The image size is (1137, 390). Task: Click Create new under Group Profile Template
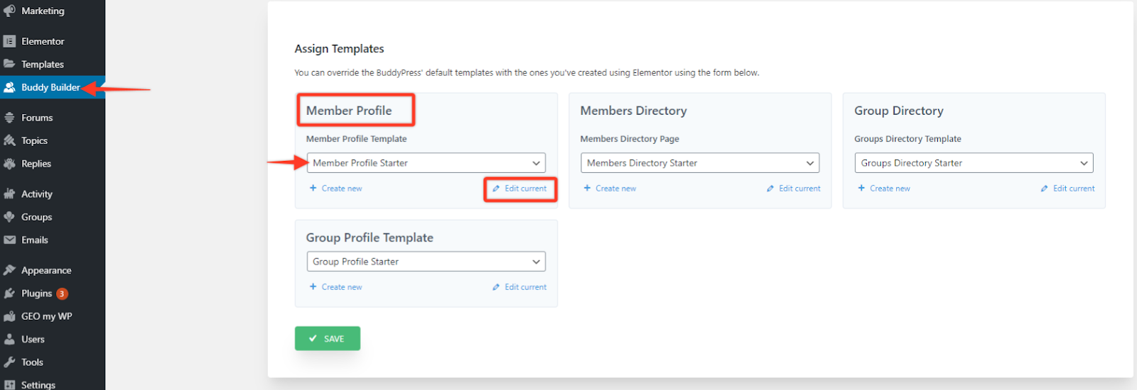[x=336, y=287]
